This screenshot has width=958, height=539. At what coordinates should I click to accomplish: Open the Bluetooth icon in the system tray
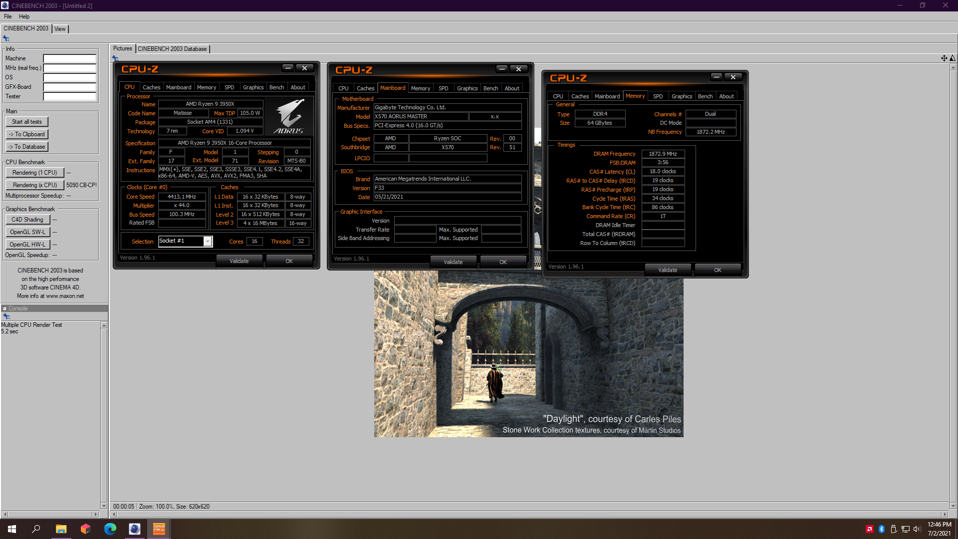click(x=882, y=529)
